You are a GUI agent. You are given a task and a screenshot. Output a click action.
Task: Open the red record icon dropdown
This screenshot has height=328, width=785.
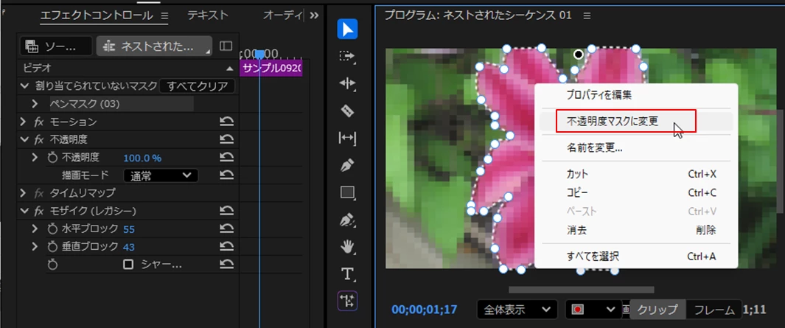[x=593, y=310]
